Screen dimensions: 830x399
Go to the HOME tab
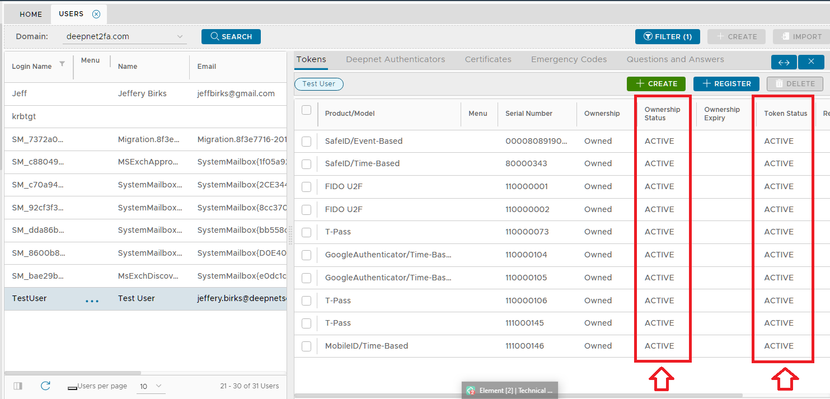[31, 14]
